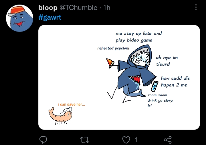Image resolution: width=206 pixels, height=145 pixels.
Task: Click the 'oh nyo im tieurd' text
Action: point(167,61)
